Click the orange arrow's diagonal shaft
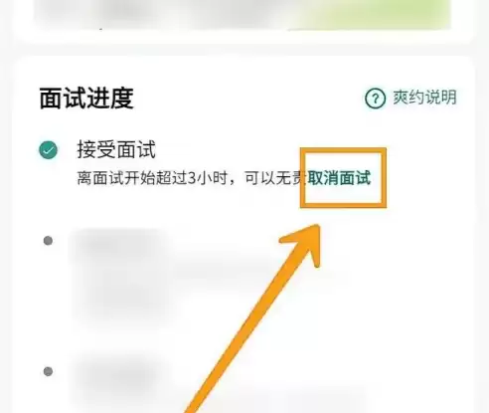Viewport: 489px width, 413px height. click(245, 331)
